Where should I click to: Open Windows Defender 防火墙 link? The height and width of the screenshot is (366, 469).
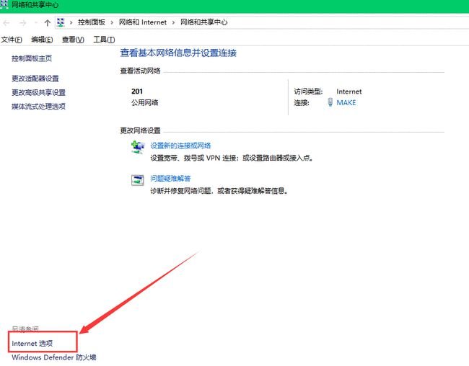coord(54,357)
